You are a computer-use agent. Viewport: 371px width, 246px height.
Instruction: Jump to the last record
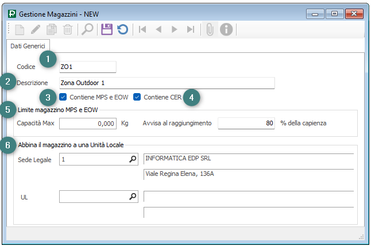pyautogui.click(x=191, y=29)
